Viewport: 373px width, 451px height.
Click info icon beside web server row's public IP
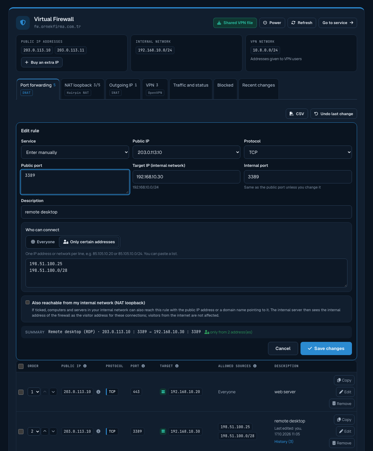click(x=98, y=392)
